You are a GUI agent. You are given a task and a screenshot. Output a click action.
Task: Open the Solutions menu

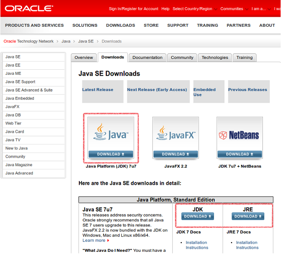point(85,25)
